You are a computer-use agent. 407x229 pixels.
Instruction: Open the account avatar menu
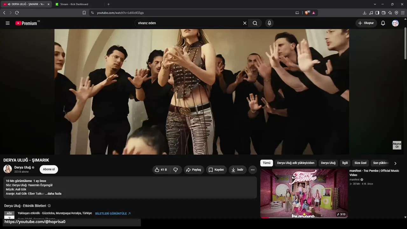pos(395,23)
